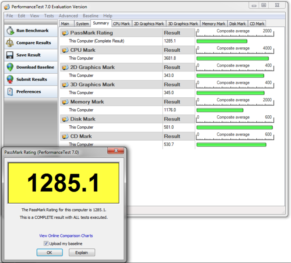
Task: Switch to the Main tab
Action: point(67,24)
